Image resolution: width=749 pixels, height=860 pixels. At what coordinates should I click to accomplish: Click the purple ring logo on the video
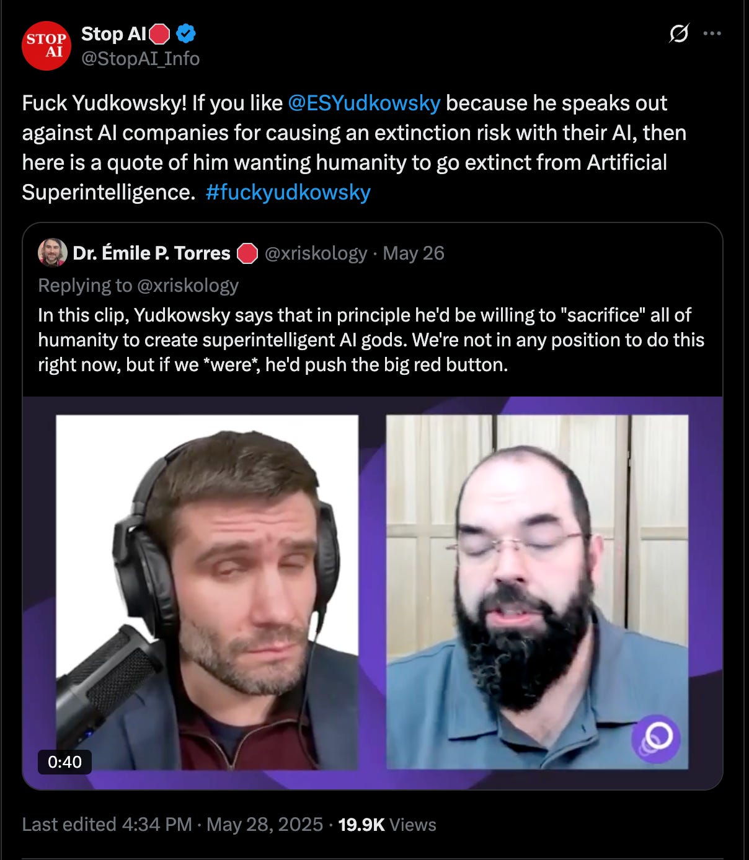[656, 738]
